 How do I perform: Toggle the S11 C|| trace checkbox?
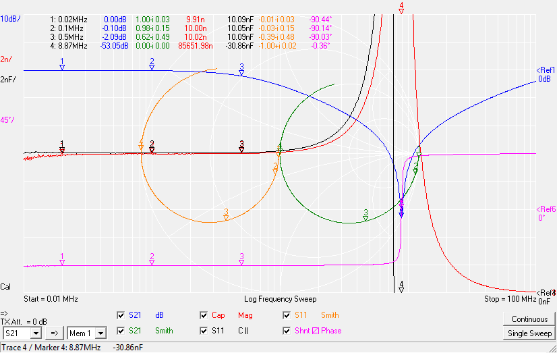click(x=204, y=331)
